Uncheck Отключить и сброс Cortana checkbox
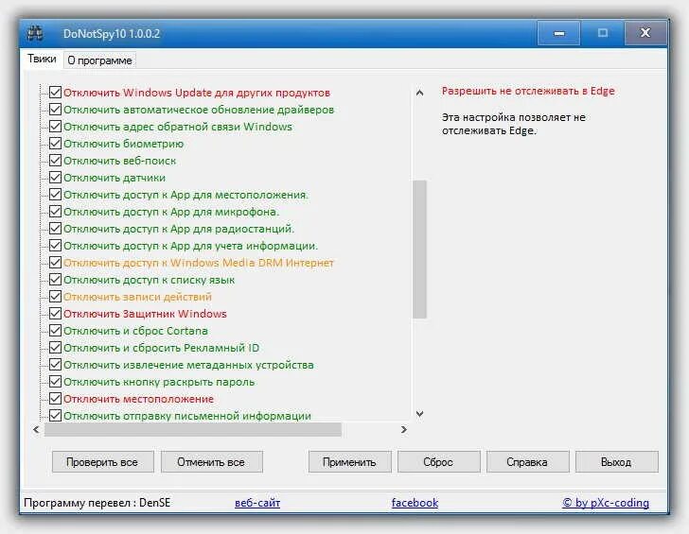689x534 pixels. (x=55, y=331)
